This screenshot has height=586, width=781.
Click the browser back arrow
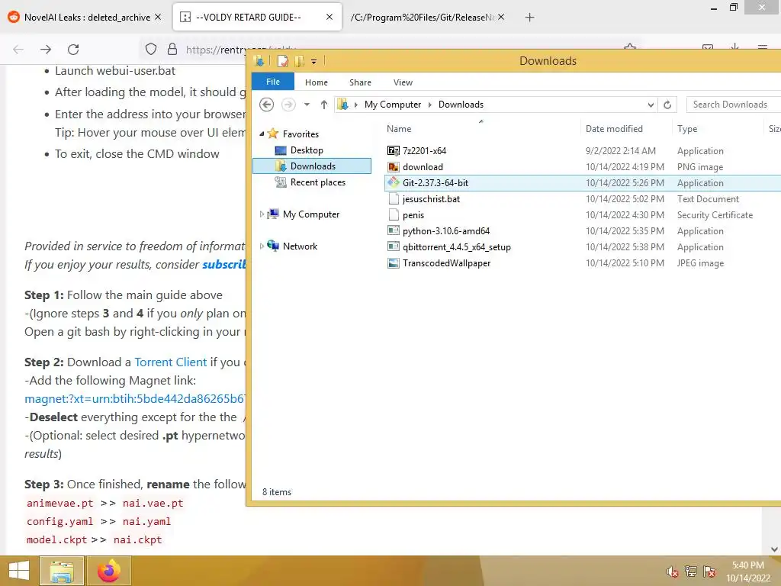(x=18, y=50)
